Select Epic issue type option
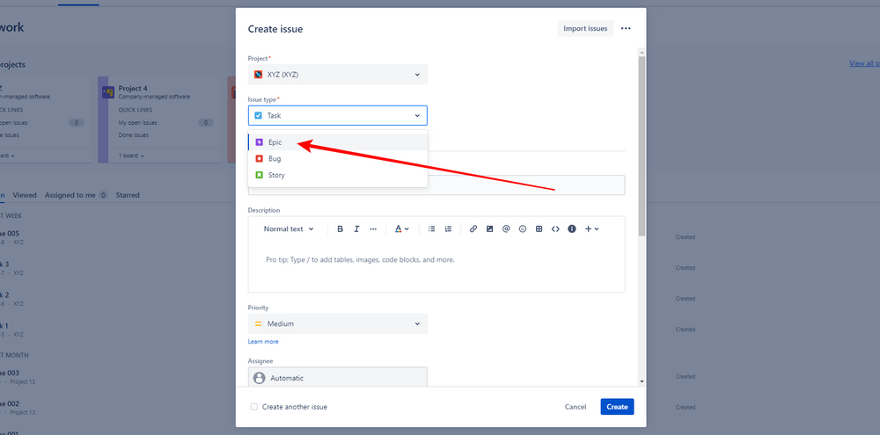Viewport: 880px width, 435px height. click(x=338, y=142)
